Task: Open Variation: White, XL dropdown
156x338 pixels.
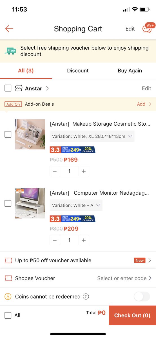Action: coord(92,136)
